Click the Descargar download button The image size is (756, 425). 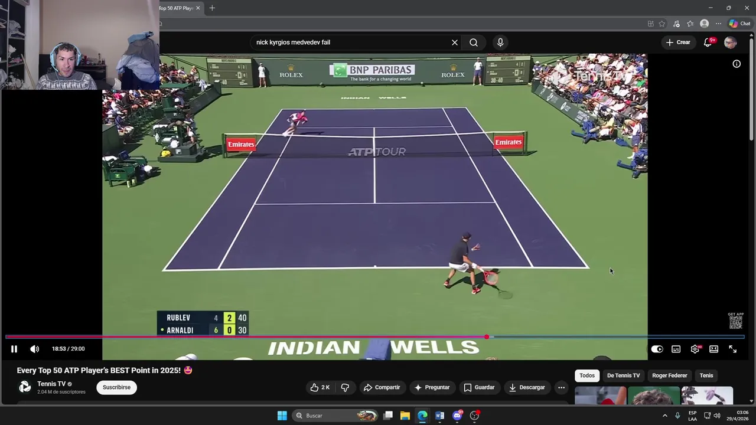click(527, 387)
